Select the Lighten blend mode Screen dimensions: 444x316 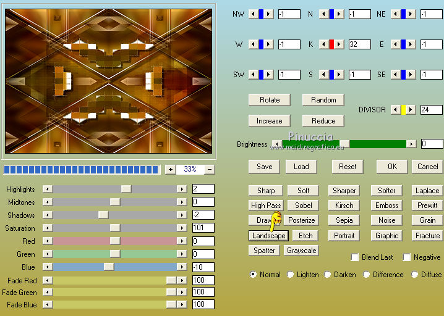291,275
